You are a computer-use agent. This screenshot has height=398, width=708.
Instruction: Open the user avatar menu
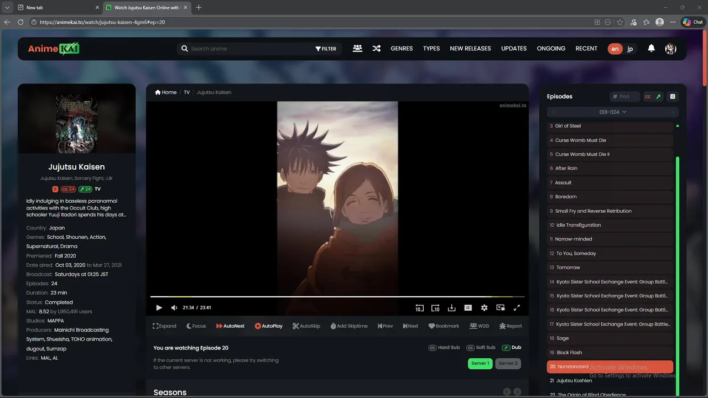(x=670, y=49)
